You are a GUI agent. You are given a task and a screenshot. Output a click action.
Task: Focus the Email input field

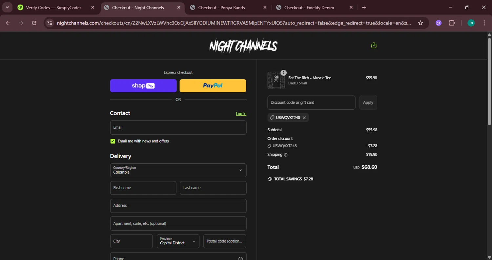(x=178, y=127)
